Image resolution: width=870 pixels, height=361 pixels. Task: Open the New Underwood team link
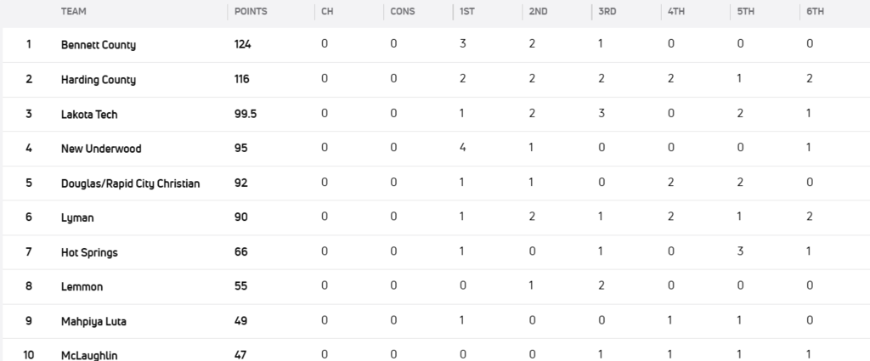click(101, 149)
